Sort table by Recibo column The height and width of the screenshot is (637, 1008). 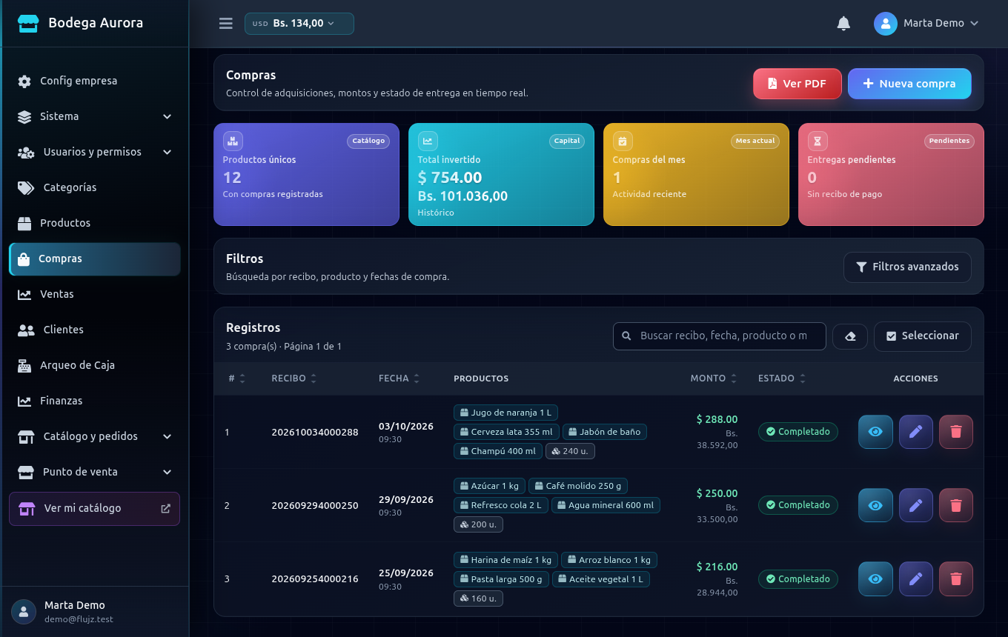coord(294,378)
